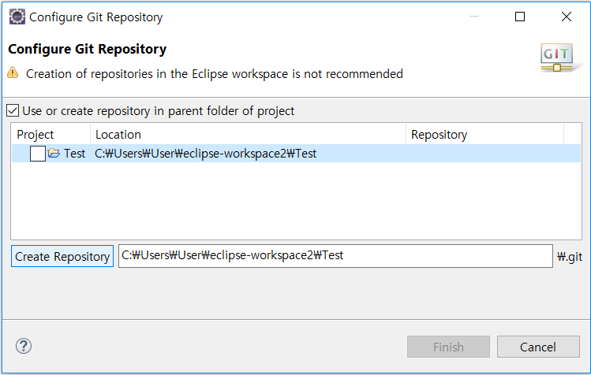The height and width of the screenshot is (375, 591).
Task: Click the Eclipse icon in title bar
Action: (17, 17)
